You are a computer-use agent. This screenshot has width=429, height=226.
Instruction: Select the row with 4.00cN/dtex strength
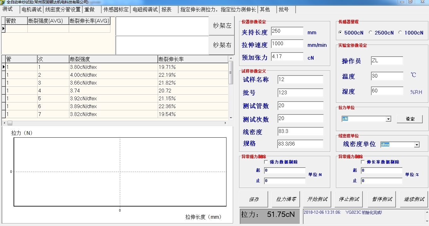coord(114,75)
